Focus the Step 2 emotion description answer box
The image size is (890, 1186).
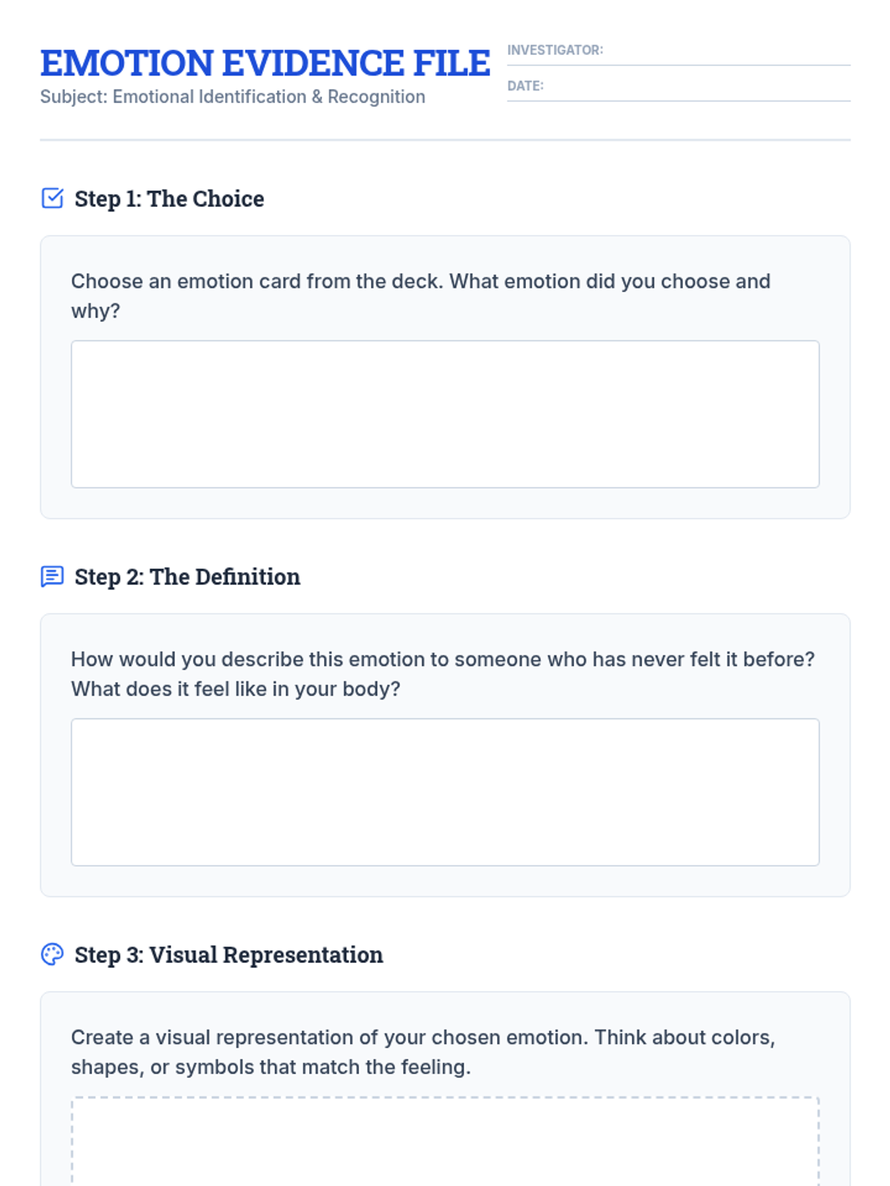445,792
